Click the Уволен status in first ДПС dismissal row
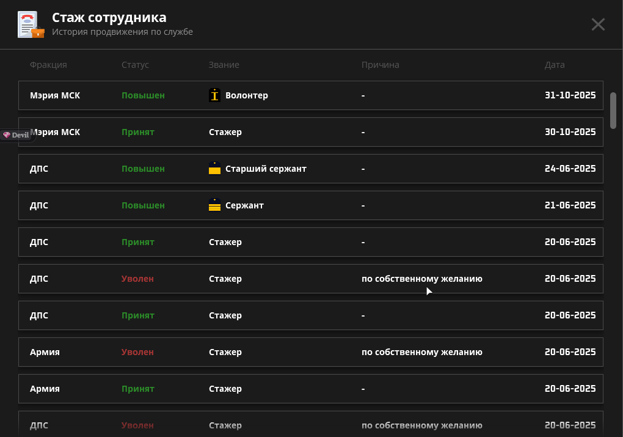 click(137, 279)
